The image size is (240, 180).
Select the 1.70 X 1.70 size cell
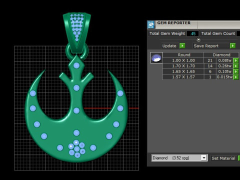pyautogui.click(x=183, y=66)
